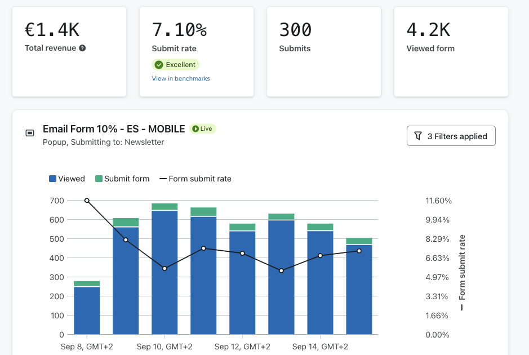This screenshot has height=355, width=529.
Task: Select the Total revenue €1.4K card
Action: [69, 51]
